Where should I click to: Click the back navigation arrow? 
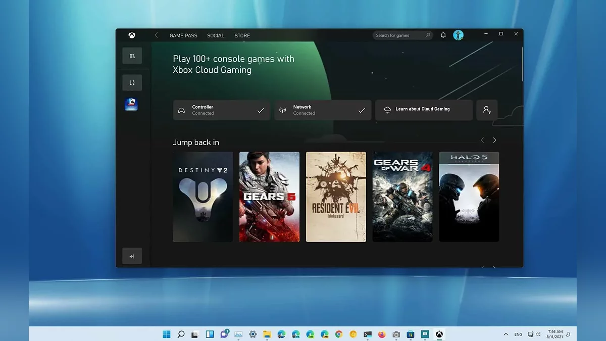point(156,35)
